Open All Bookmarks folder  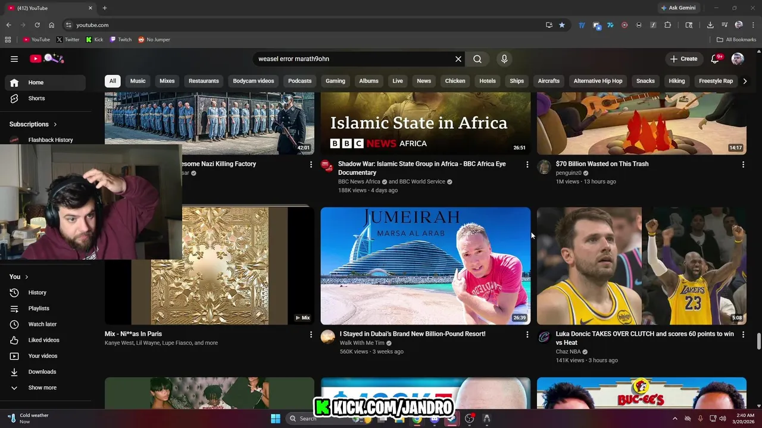coord(736,39)
